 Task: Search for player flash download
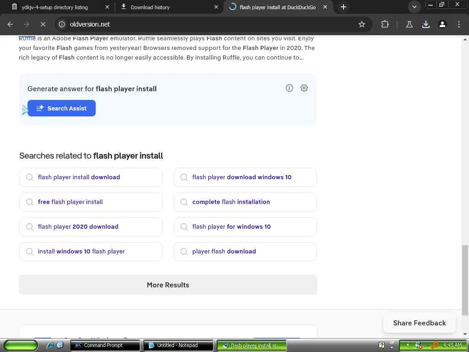[x=245, y=252]
